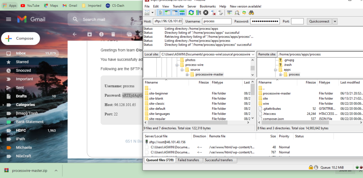This screenshot has width=363, height=178.
Task: Click the disconnect from server icon
Action: tap(213, 13)
